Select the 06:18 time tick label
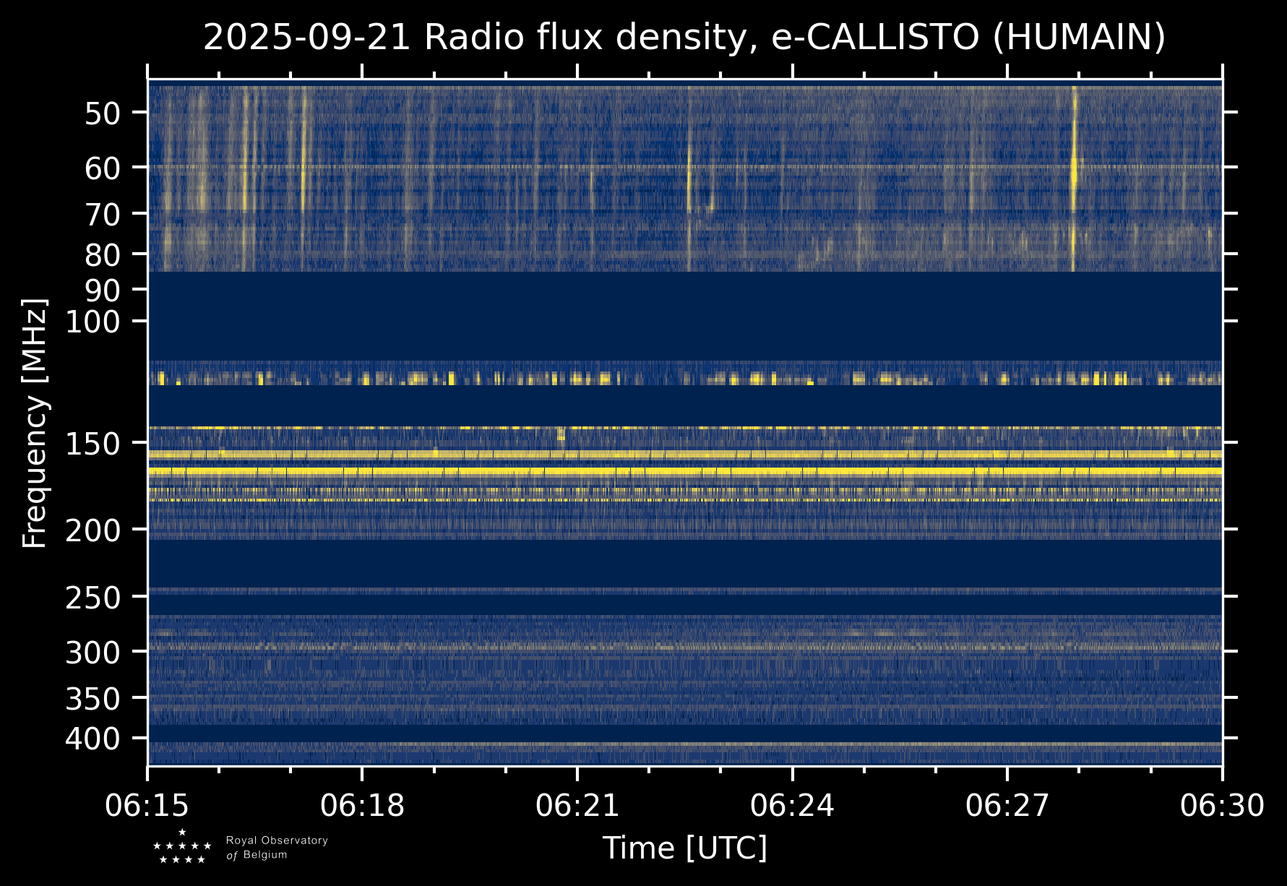This screenshot has height=886, width=1287. tap(362, 806)
